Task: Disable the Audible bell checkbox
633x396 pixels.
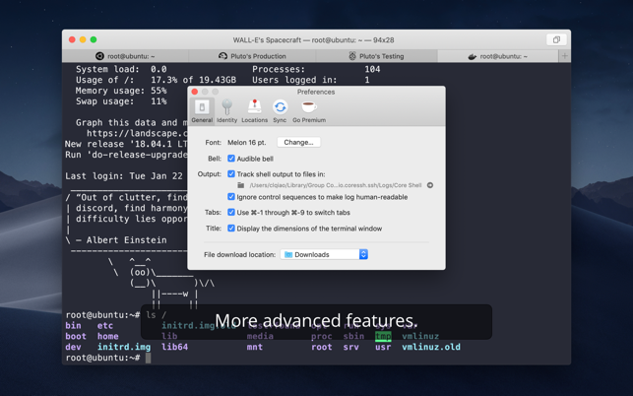Action: (231, 159)
